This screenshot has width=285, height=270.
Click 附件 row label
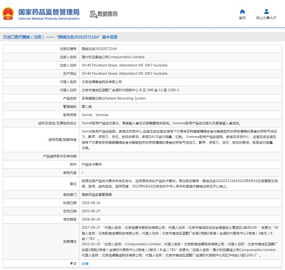pos(73,164)
